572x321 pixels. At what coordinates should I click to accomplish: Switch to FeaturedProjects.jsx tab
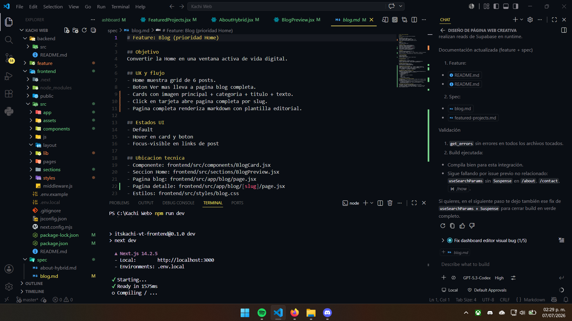[169, 20]
